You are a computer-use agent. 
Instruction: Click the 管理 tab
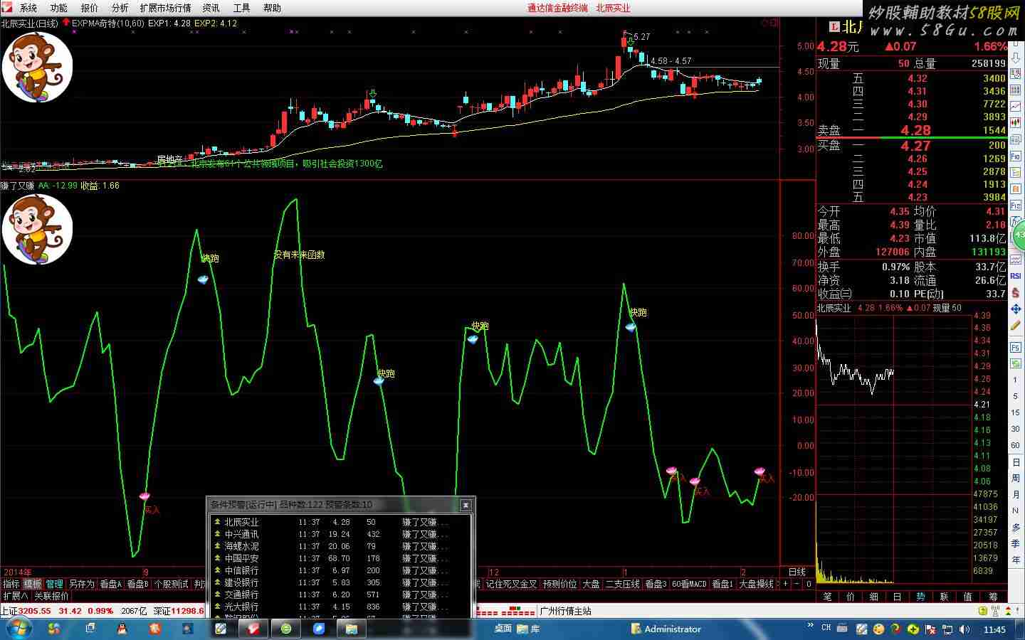click(55, 584)
